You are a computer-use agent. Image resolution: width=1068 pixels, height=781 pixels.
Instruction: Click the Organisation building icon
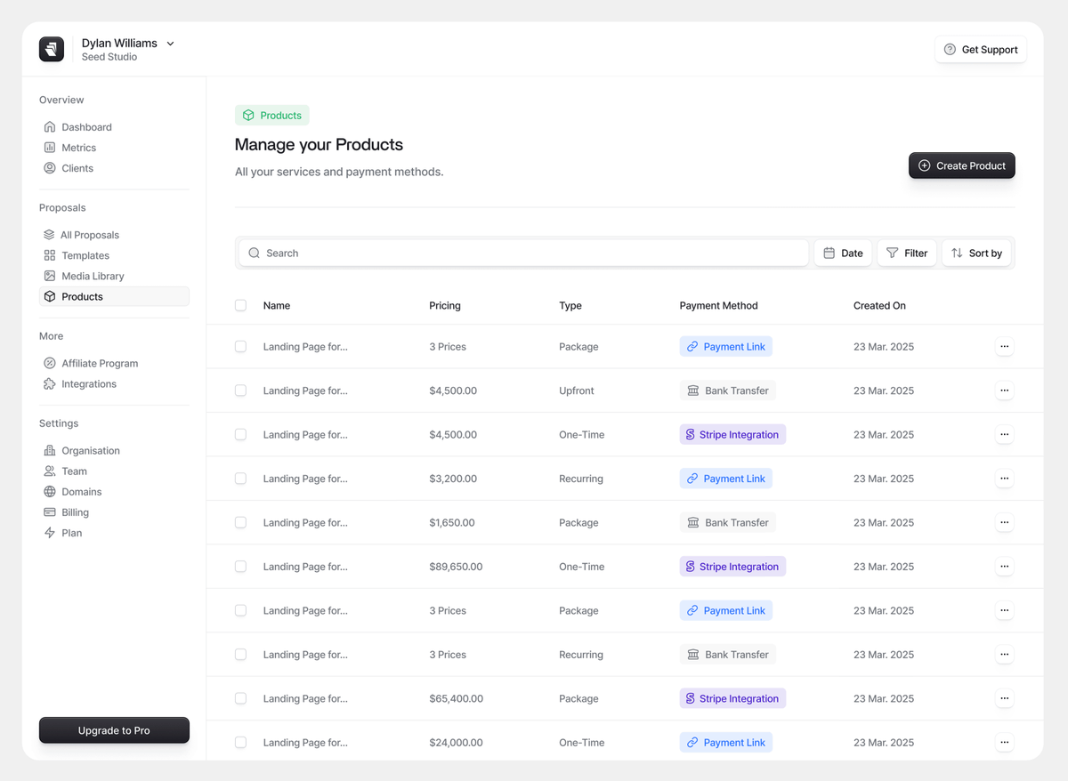click(x=50, y=450)
